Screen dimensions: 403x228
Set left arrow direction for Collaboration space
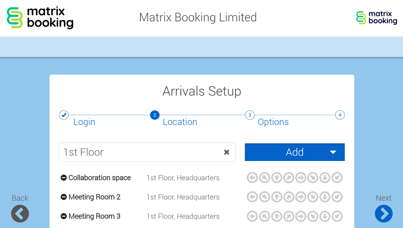[x=252, y=178]
